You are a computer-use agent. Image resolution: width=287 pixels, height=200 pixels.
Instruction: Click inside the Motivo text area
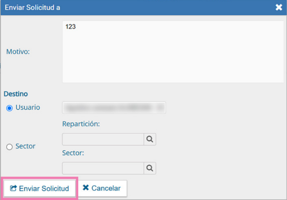click(173, 55)
